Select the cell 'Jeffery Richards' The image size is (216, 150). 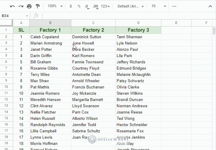click(x=139, y=62)
